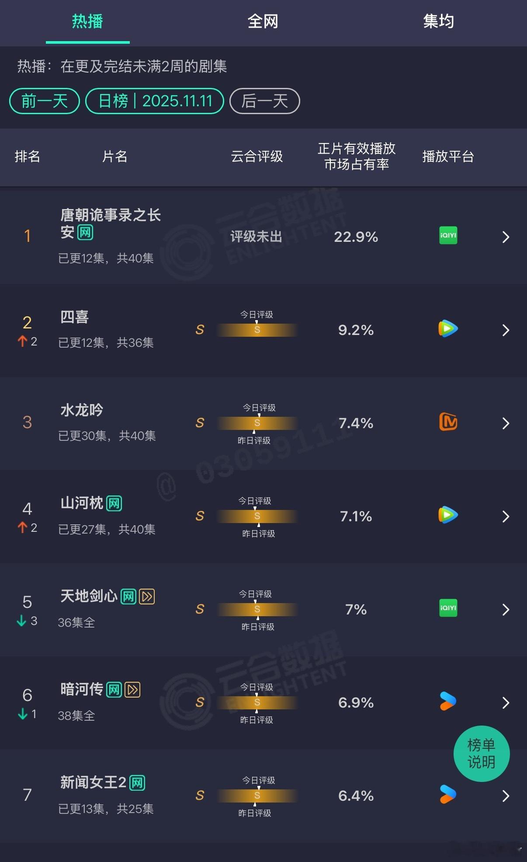Select the iQIYI icon next to 天地剑心

[x=447, y=609]
